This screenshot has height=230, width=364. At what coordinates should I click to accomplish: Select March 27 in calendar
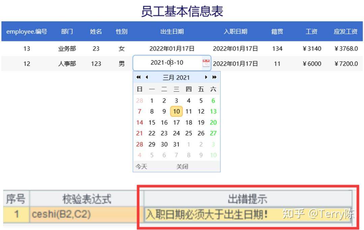213,133
